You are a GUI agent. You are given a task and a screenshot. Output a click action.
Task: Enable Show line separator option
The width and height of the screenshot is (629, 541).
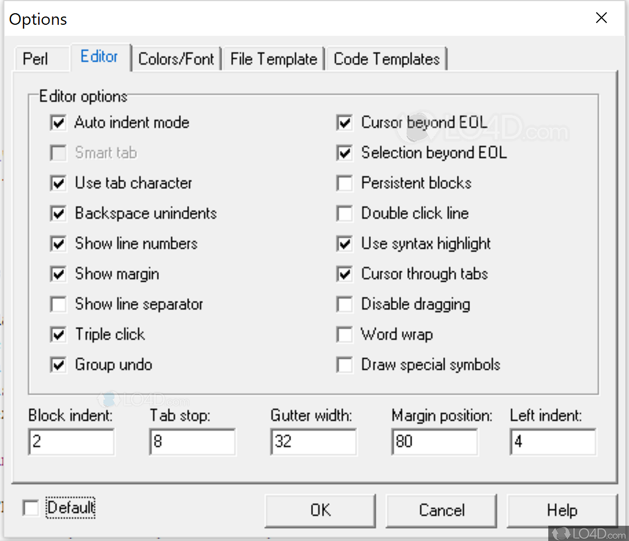click(x=58, y=304)
